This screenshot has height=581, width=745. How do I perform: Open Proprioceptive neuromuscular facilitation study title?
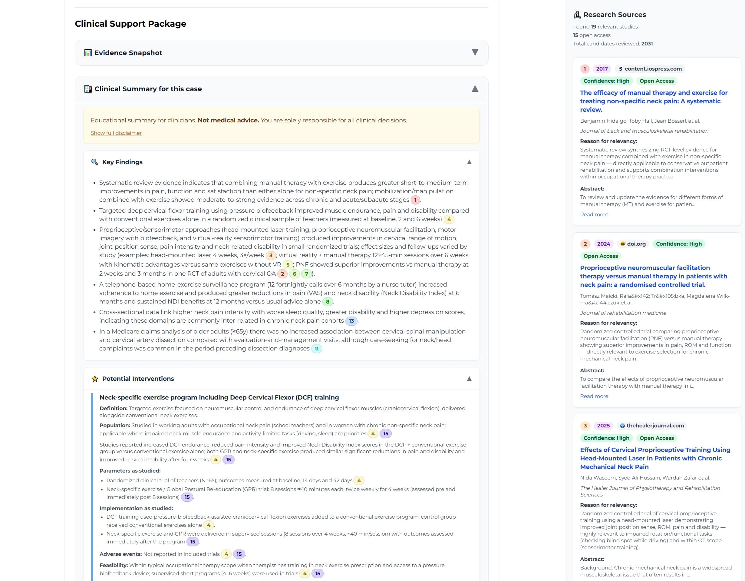click(x=653, y=276)
